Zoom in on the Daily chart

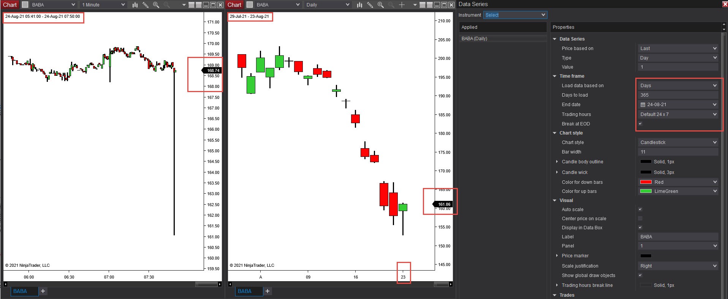pos(381,5)
